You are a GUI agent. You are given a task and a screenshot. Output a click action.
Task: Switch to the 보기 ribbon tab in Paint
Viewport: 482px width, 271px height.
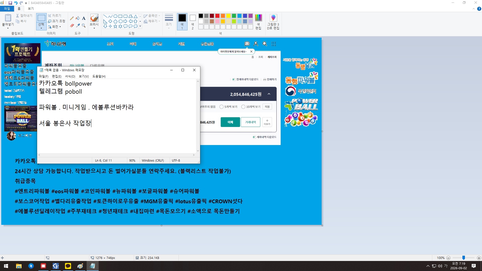[x=31, y=9]
